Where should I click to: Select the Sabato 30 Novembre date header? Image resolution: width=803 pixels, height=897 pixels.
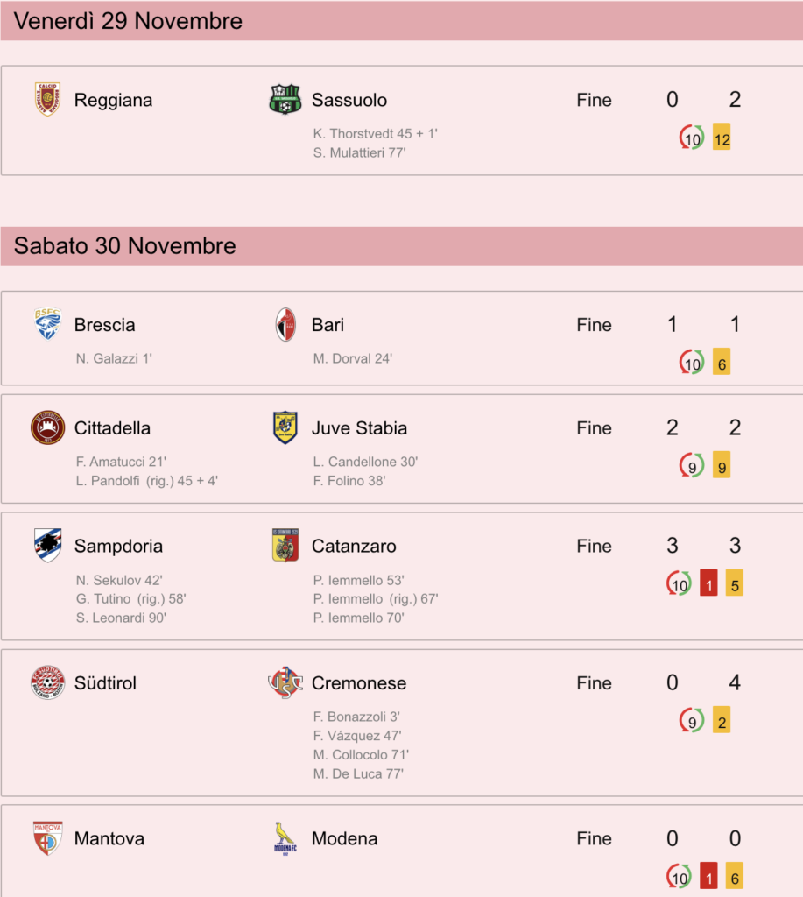[401, 246]
